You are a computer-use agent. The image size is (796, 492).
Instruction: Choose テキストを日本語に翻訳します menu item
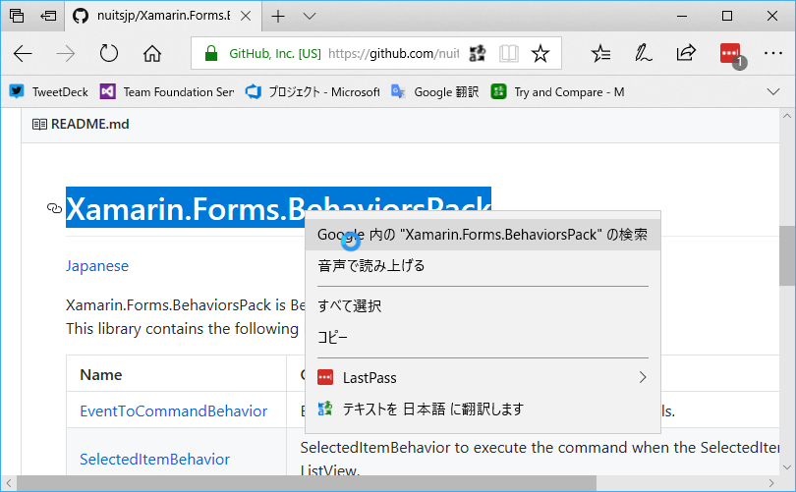click(483, 409)
